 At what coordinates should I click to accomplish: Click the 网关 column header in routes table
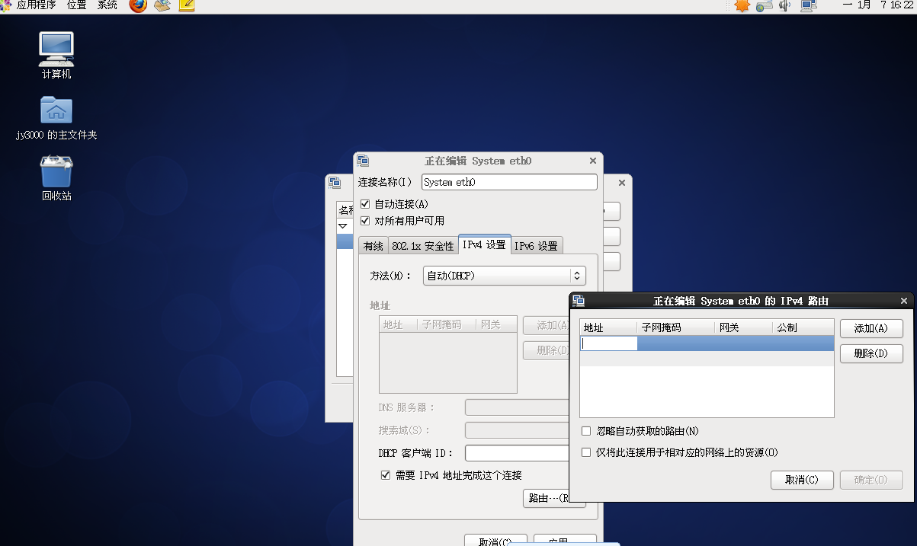coord(743,327)
